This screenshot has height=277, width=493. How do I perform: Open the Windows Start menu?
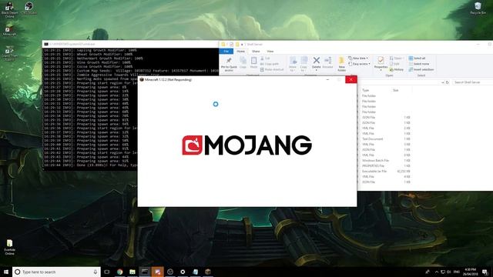[x=6, y=272]
